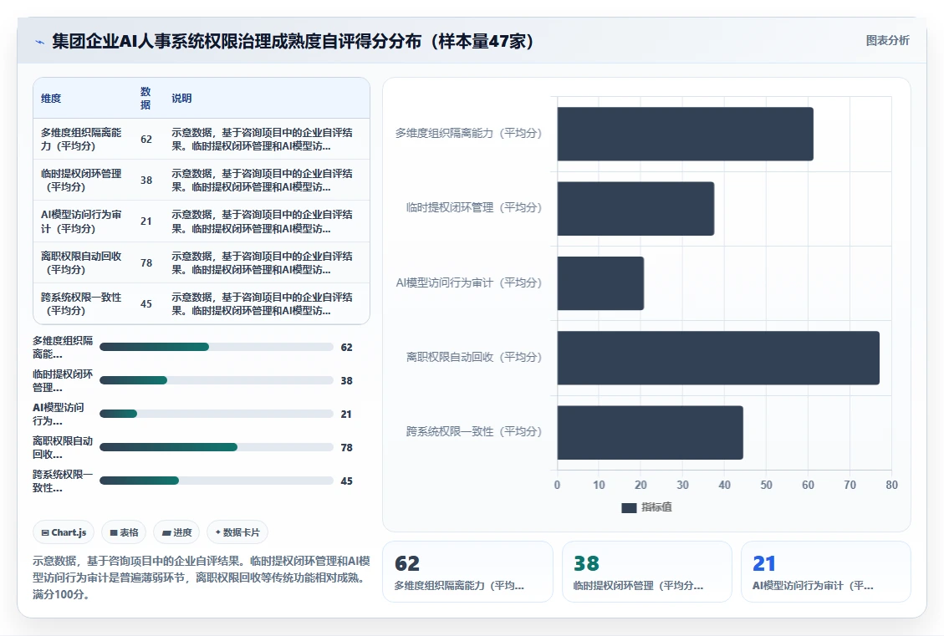This screenshot has height=636, width=944.
Task: Click chart axis label 离职权限自动回收(平均分)
Action: 474,357
